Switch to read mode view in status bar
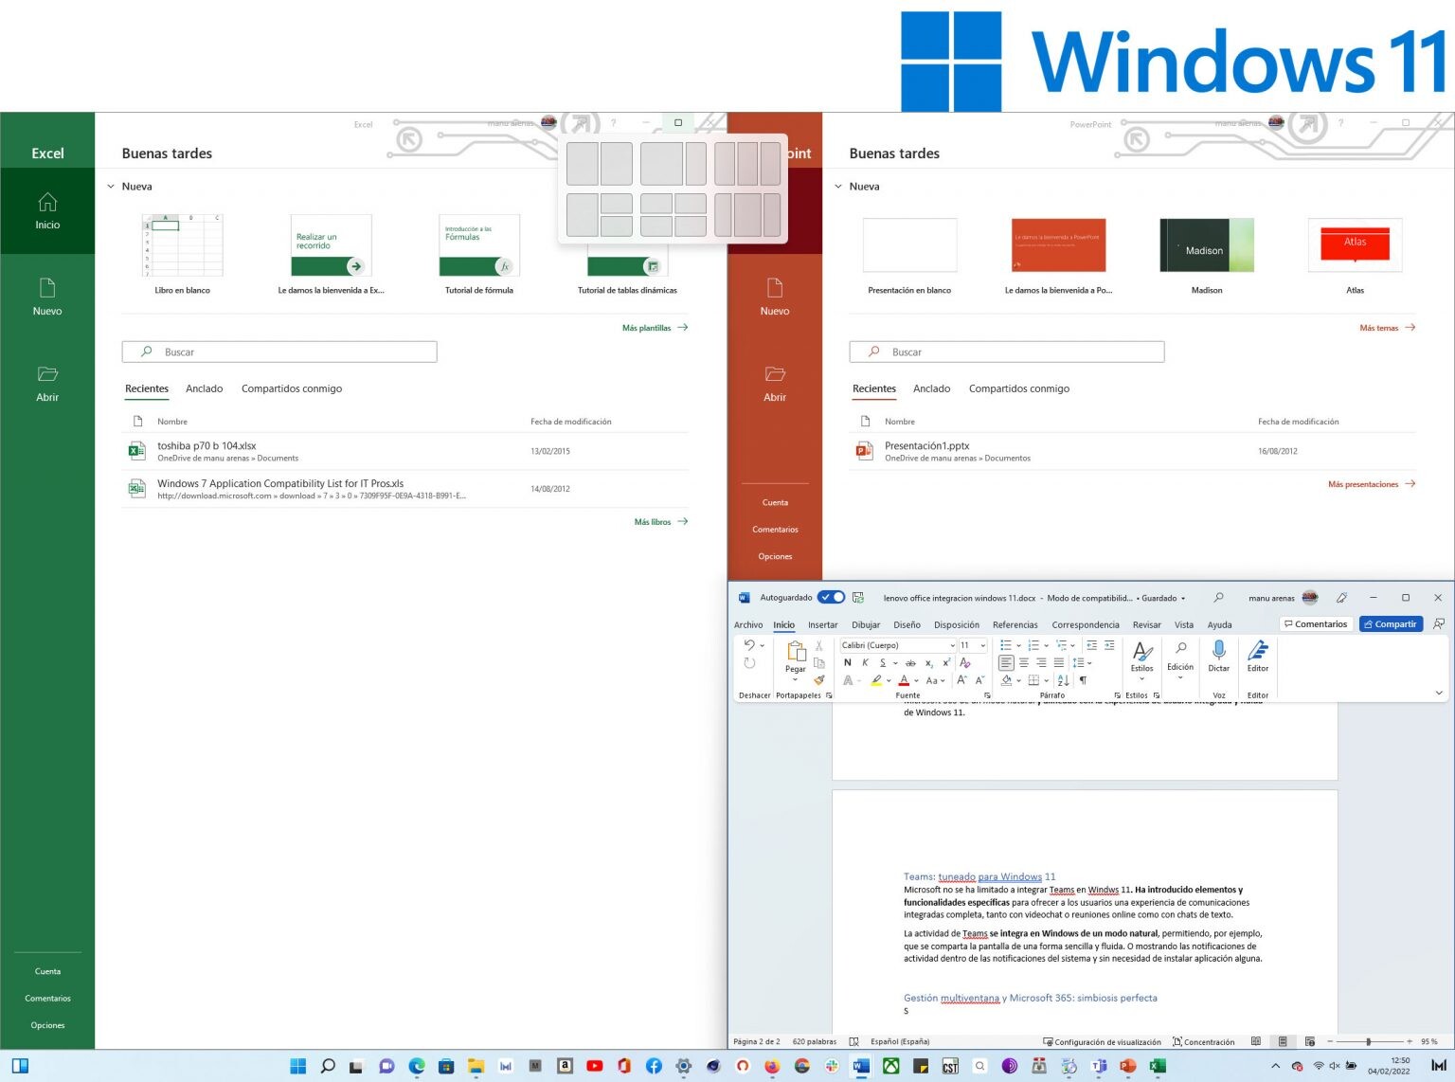Viewport: 1455px width, 1082px height. coord(1256,1041)
